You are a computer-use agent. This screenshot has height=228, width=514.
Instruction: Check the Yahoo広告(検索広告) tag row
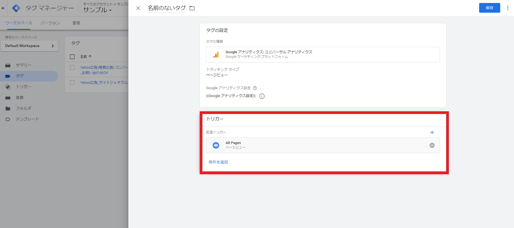pyautogui.click(x=72, y=68)
